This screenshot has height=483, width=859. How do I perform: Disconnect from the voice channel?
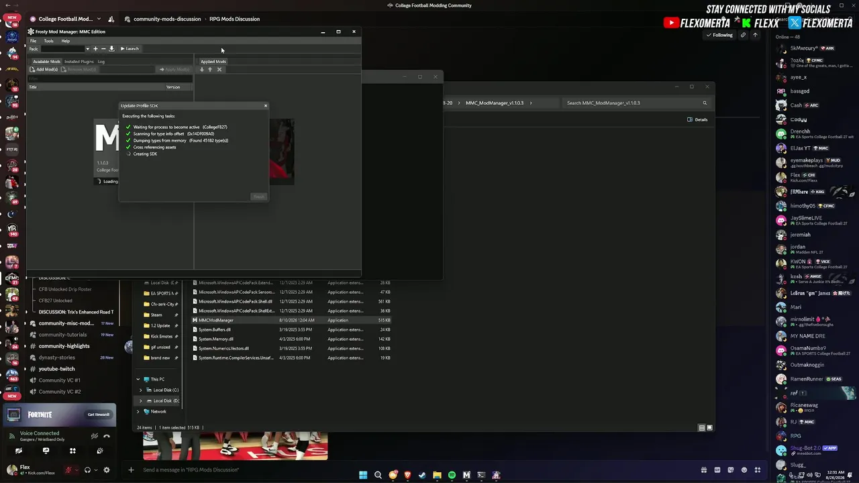106,436
